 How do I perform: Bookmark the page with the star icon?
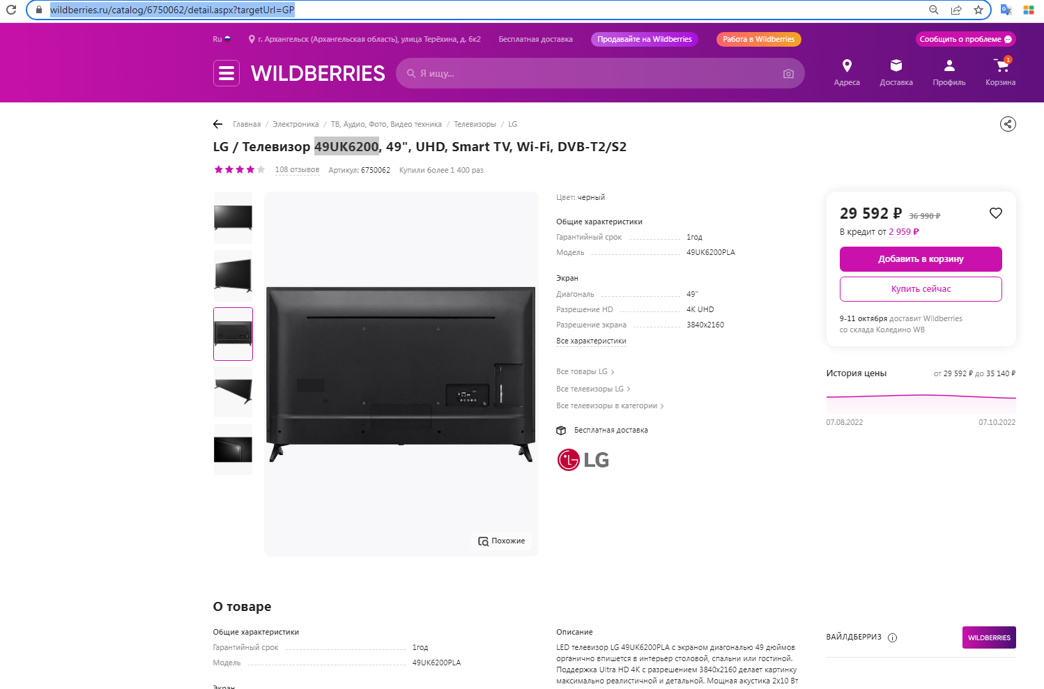978,10
